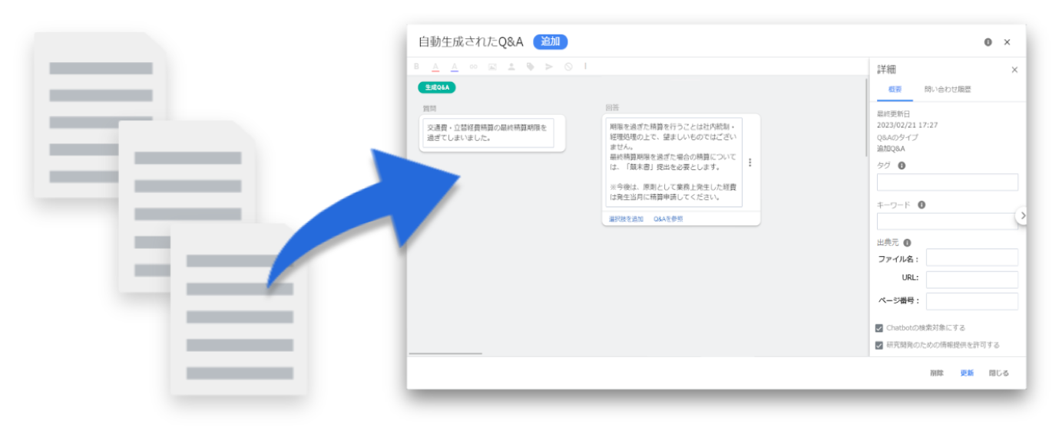Show info tooltip next to 出典元

[x=908, y=243]
